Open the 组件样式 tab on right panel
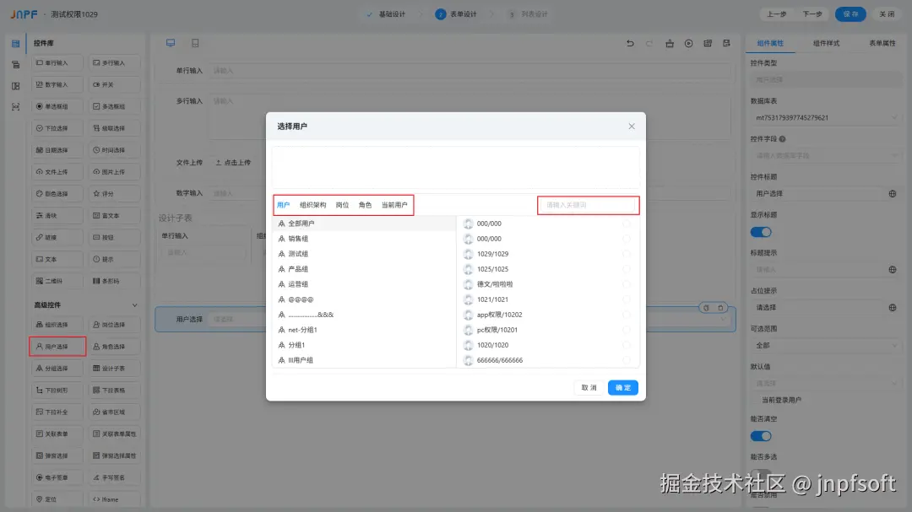 [x=828, y=42]
